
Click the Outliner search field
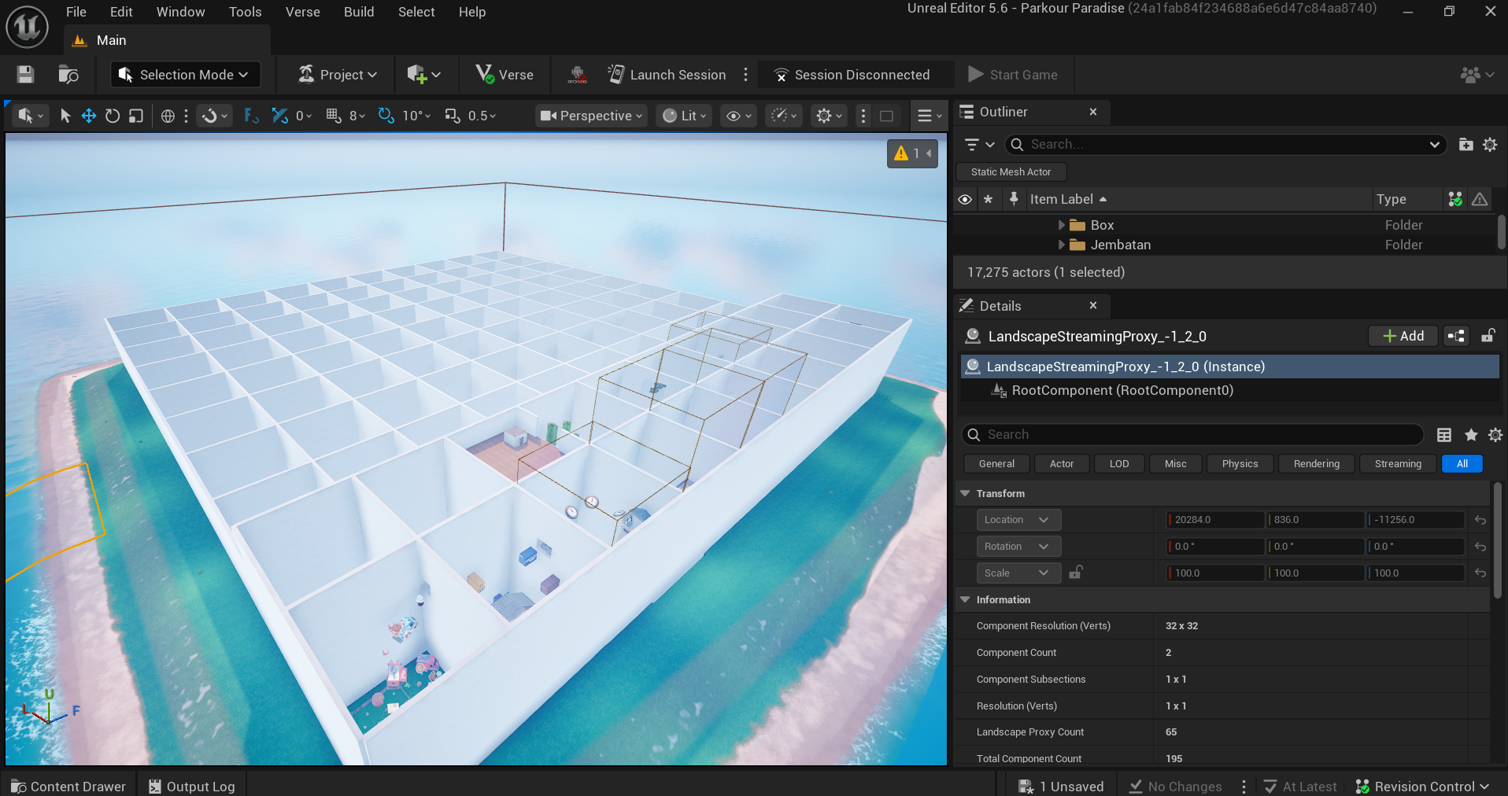point(1181,144)
